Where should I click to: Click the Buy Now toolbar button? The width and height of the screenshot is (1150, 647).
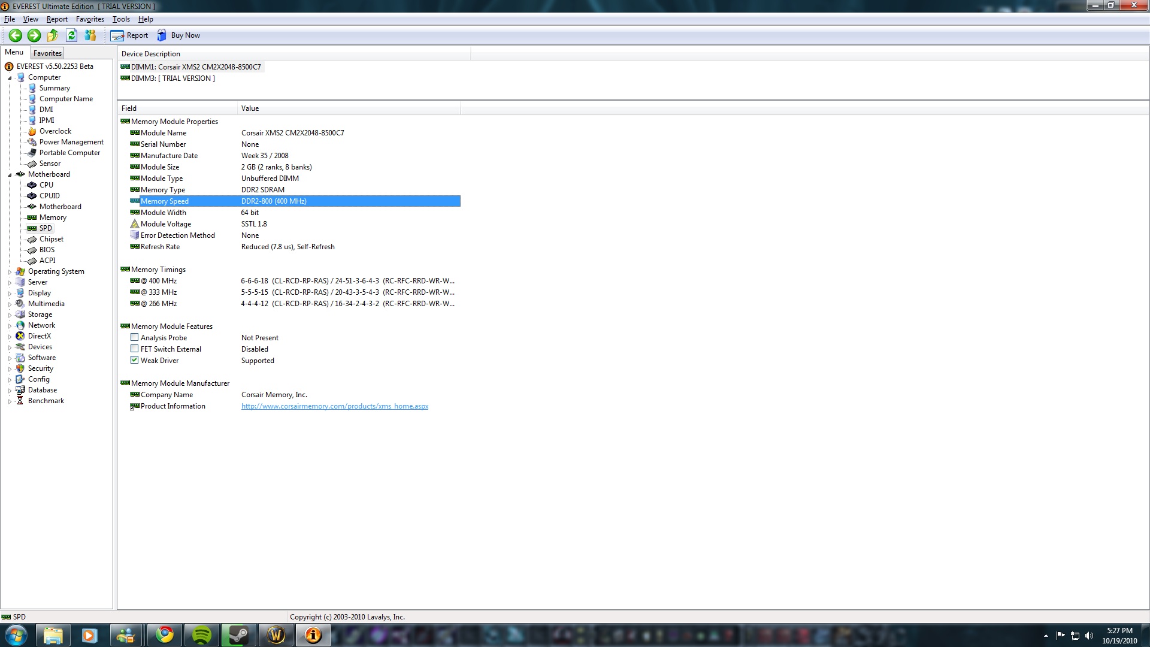click(178, 35)
